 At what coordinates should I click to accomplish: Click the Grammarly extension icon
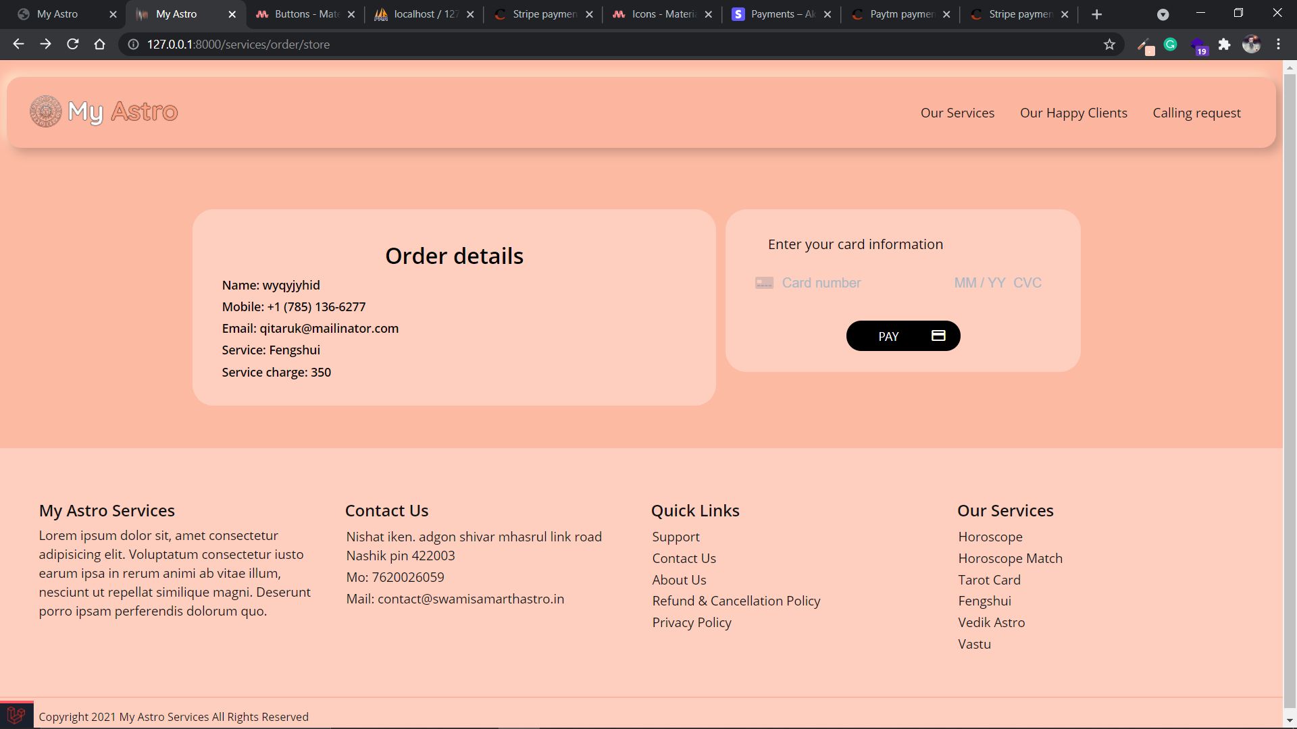click(1171, 45)
